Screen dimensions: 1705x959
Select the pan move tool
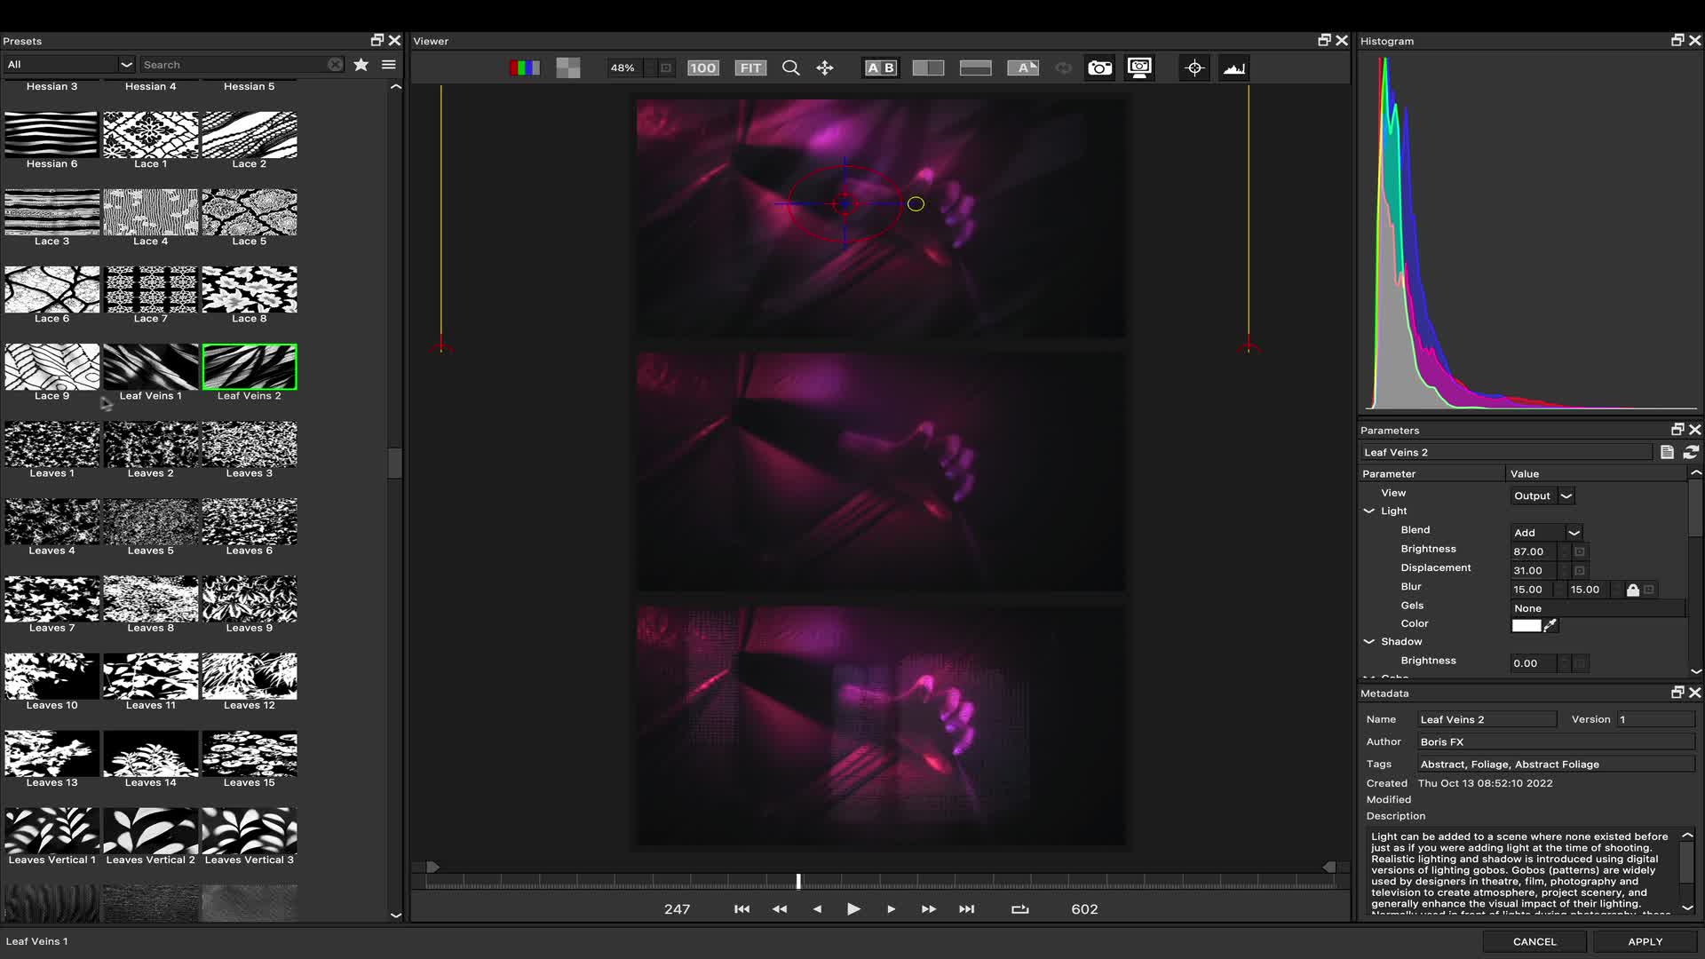(825, 68)
